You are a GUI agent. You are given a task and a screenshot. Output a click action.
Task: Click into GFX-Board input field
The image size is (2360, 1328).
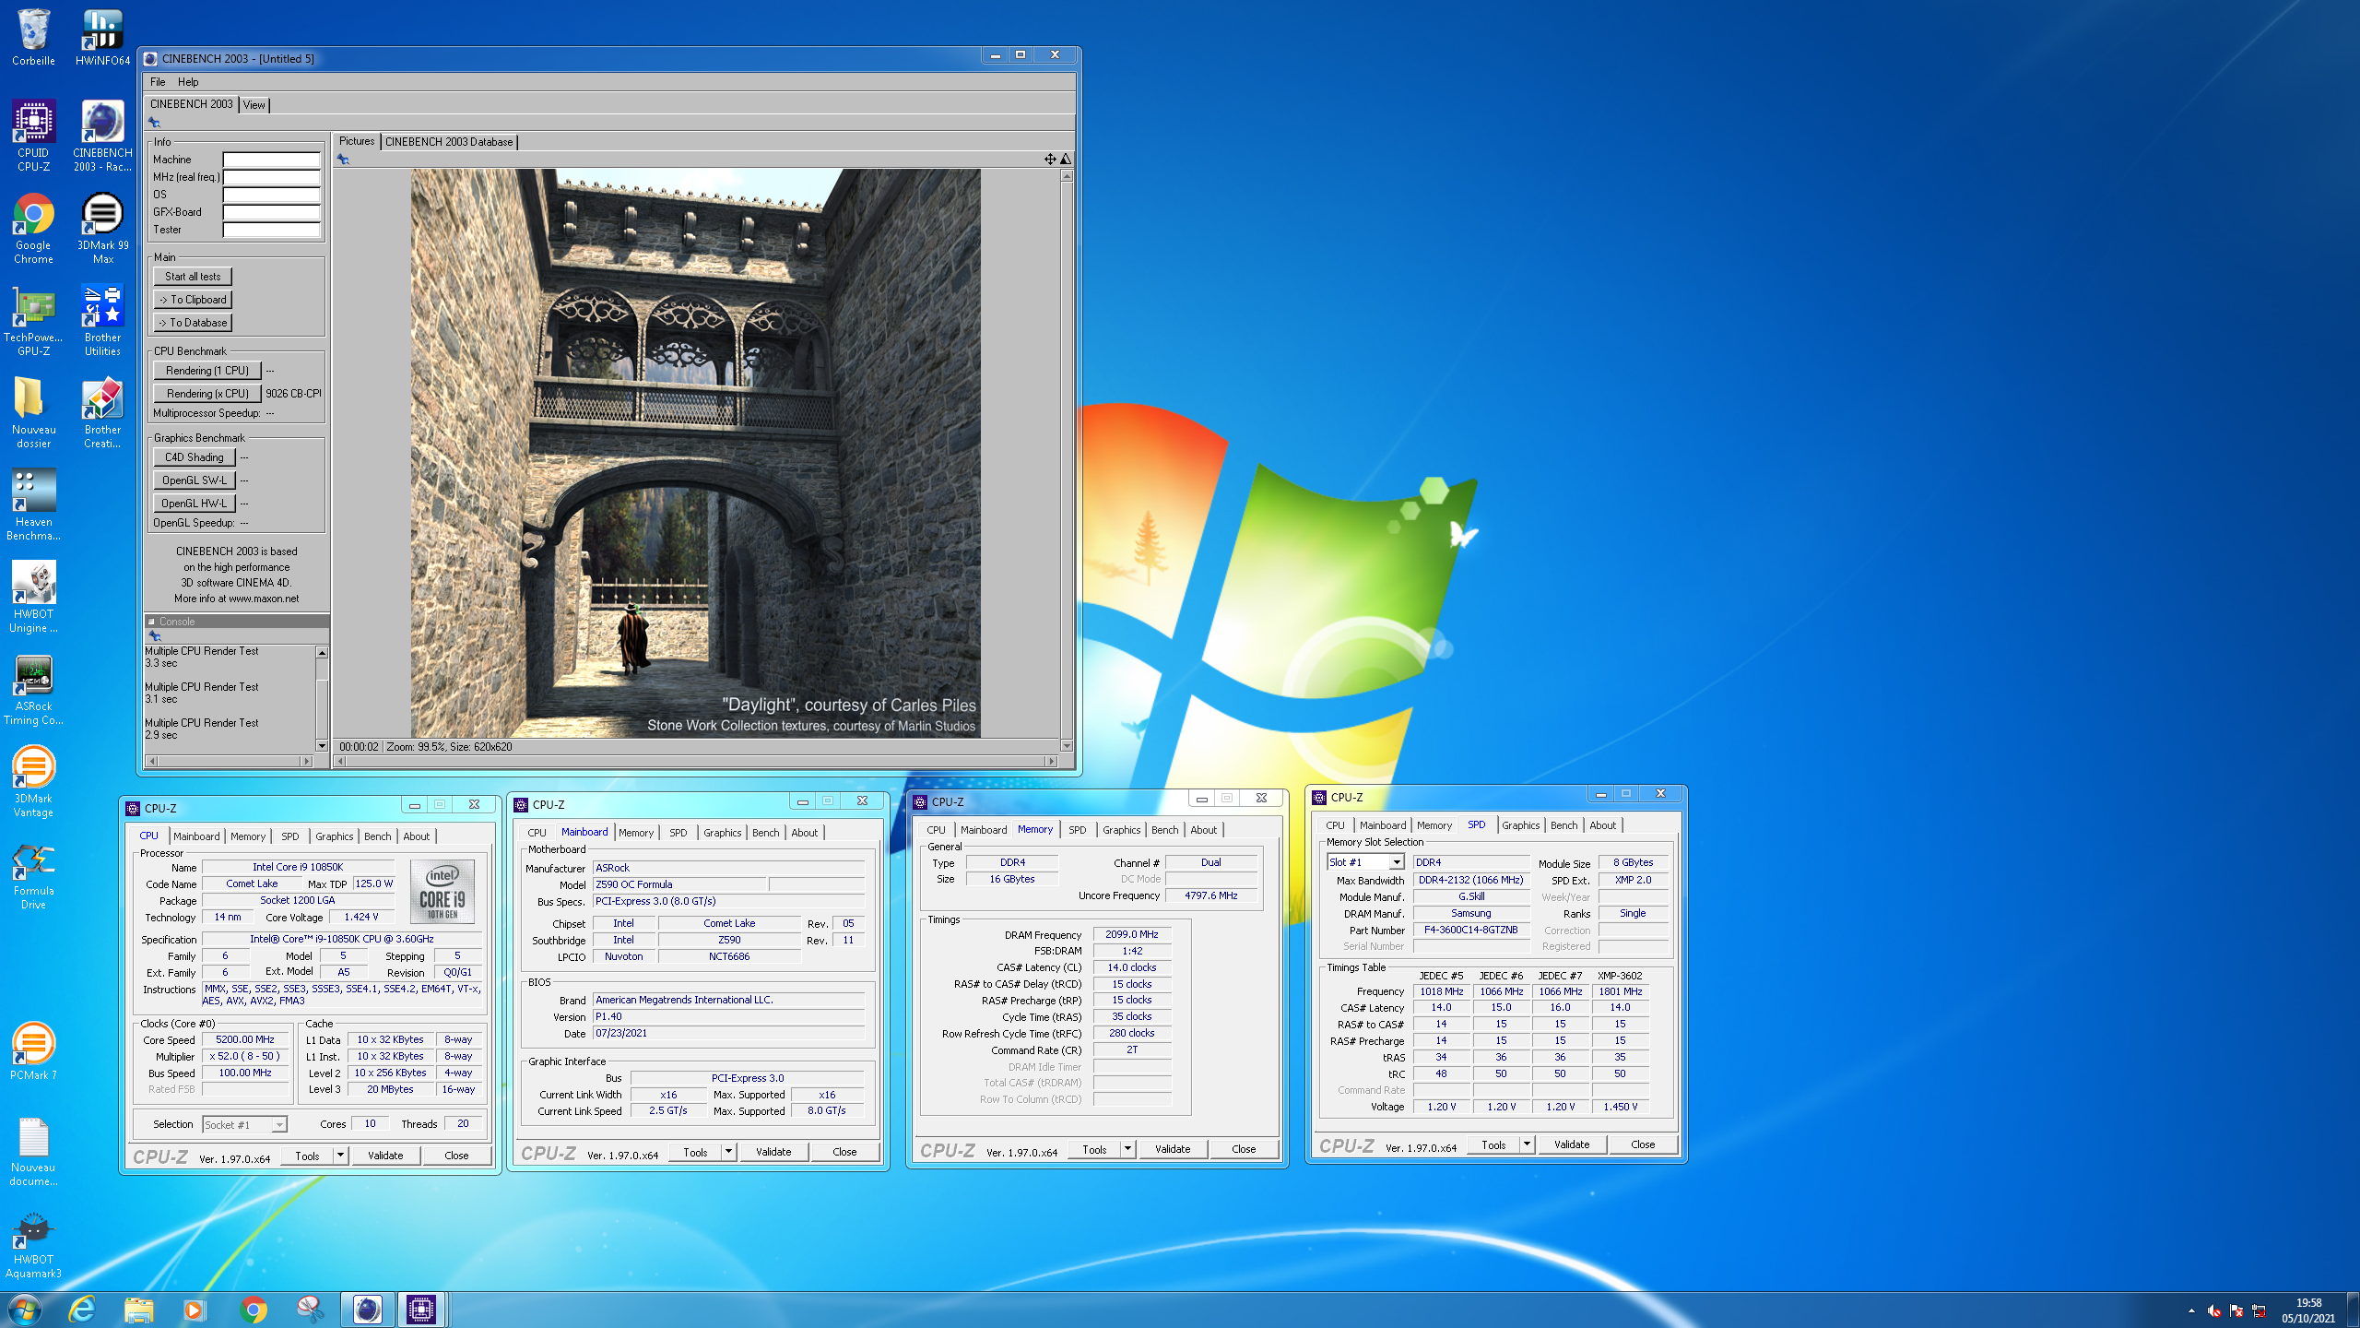point(271,212)
